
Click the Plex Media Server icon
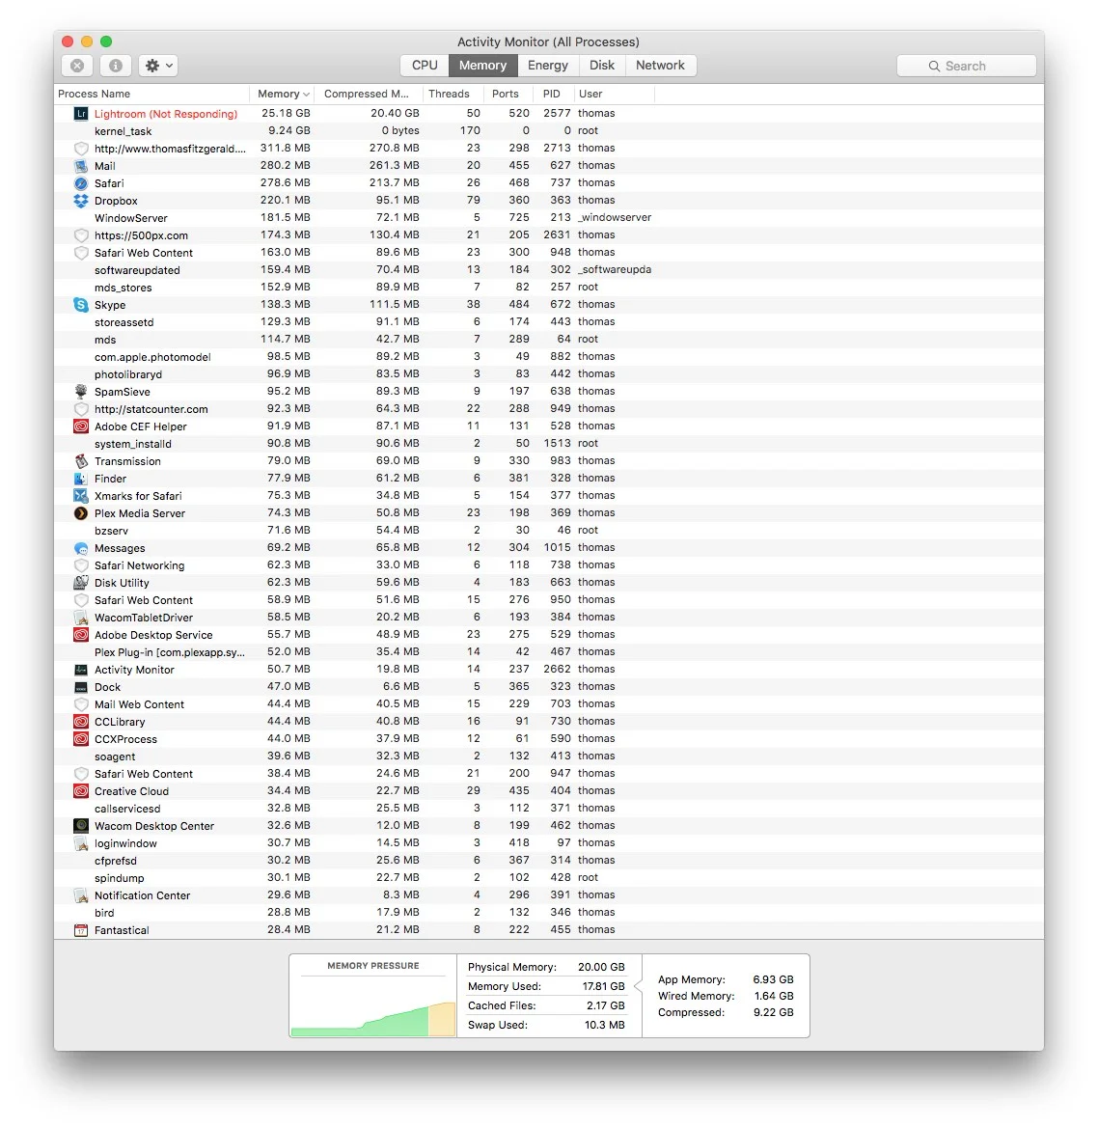click(81, 513)
